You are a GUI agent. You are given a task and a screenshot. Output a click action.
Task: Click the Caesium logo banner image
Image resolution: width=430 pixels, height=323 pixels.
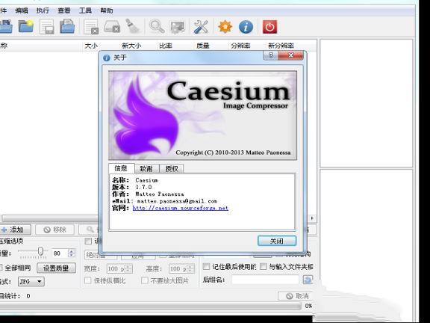tap(202, 115)
